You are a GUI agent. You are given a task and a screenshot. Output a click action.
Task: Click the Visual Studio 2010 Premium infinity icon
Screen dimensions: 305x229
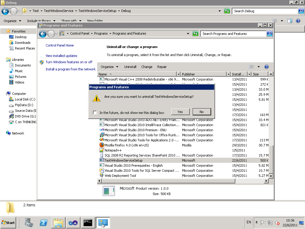point(102,130)
